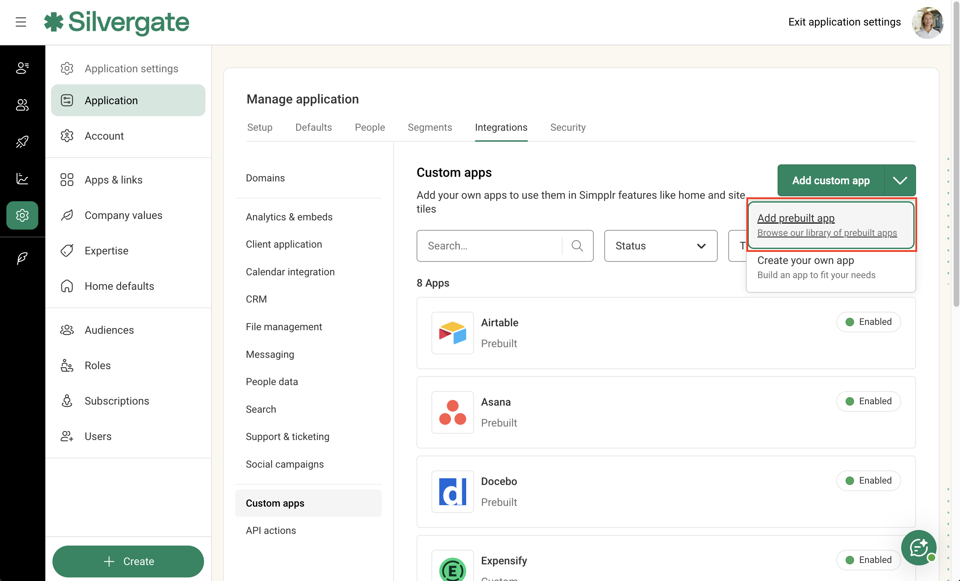Image resolution: width=960 pixels, height=581 pixels.
Task: Switch to the Security tab
Action: [567, 128]
